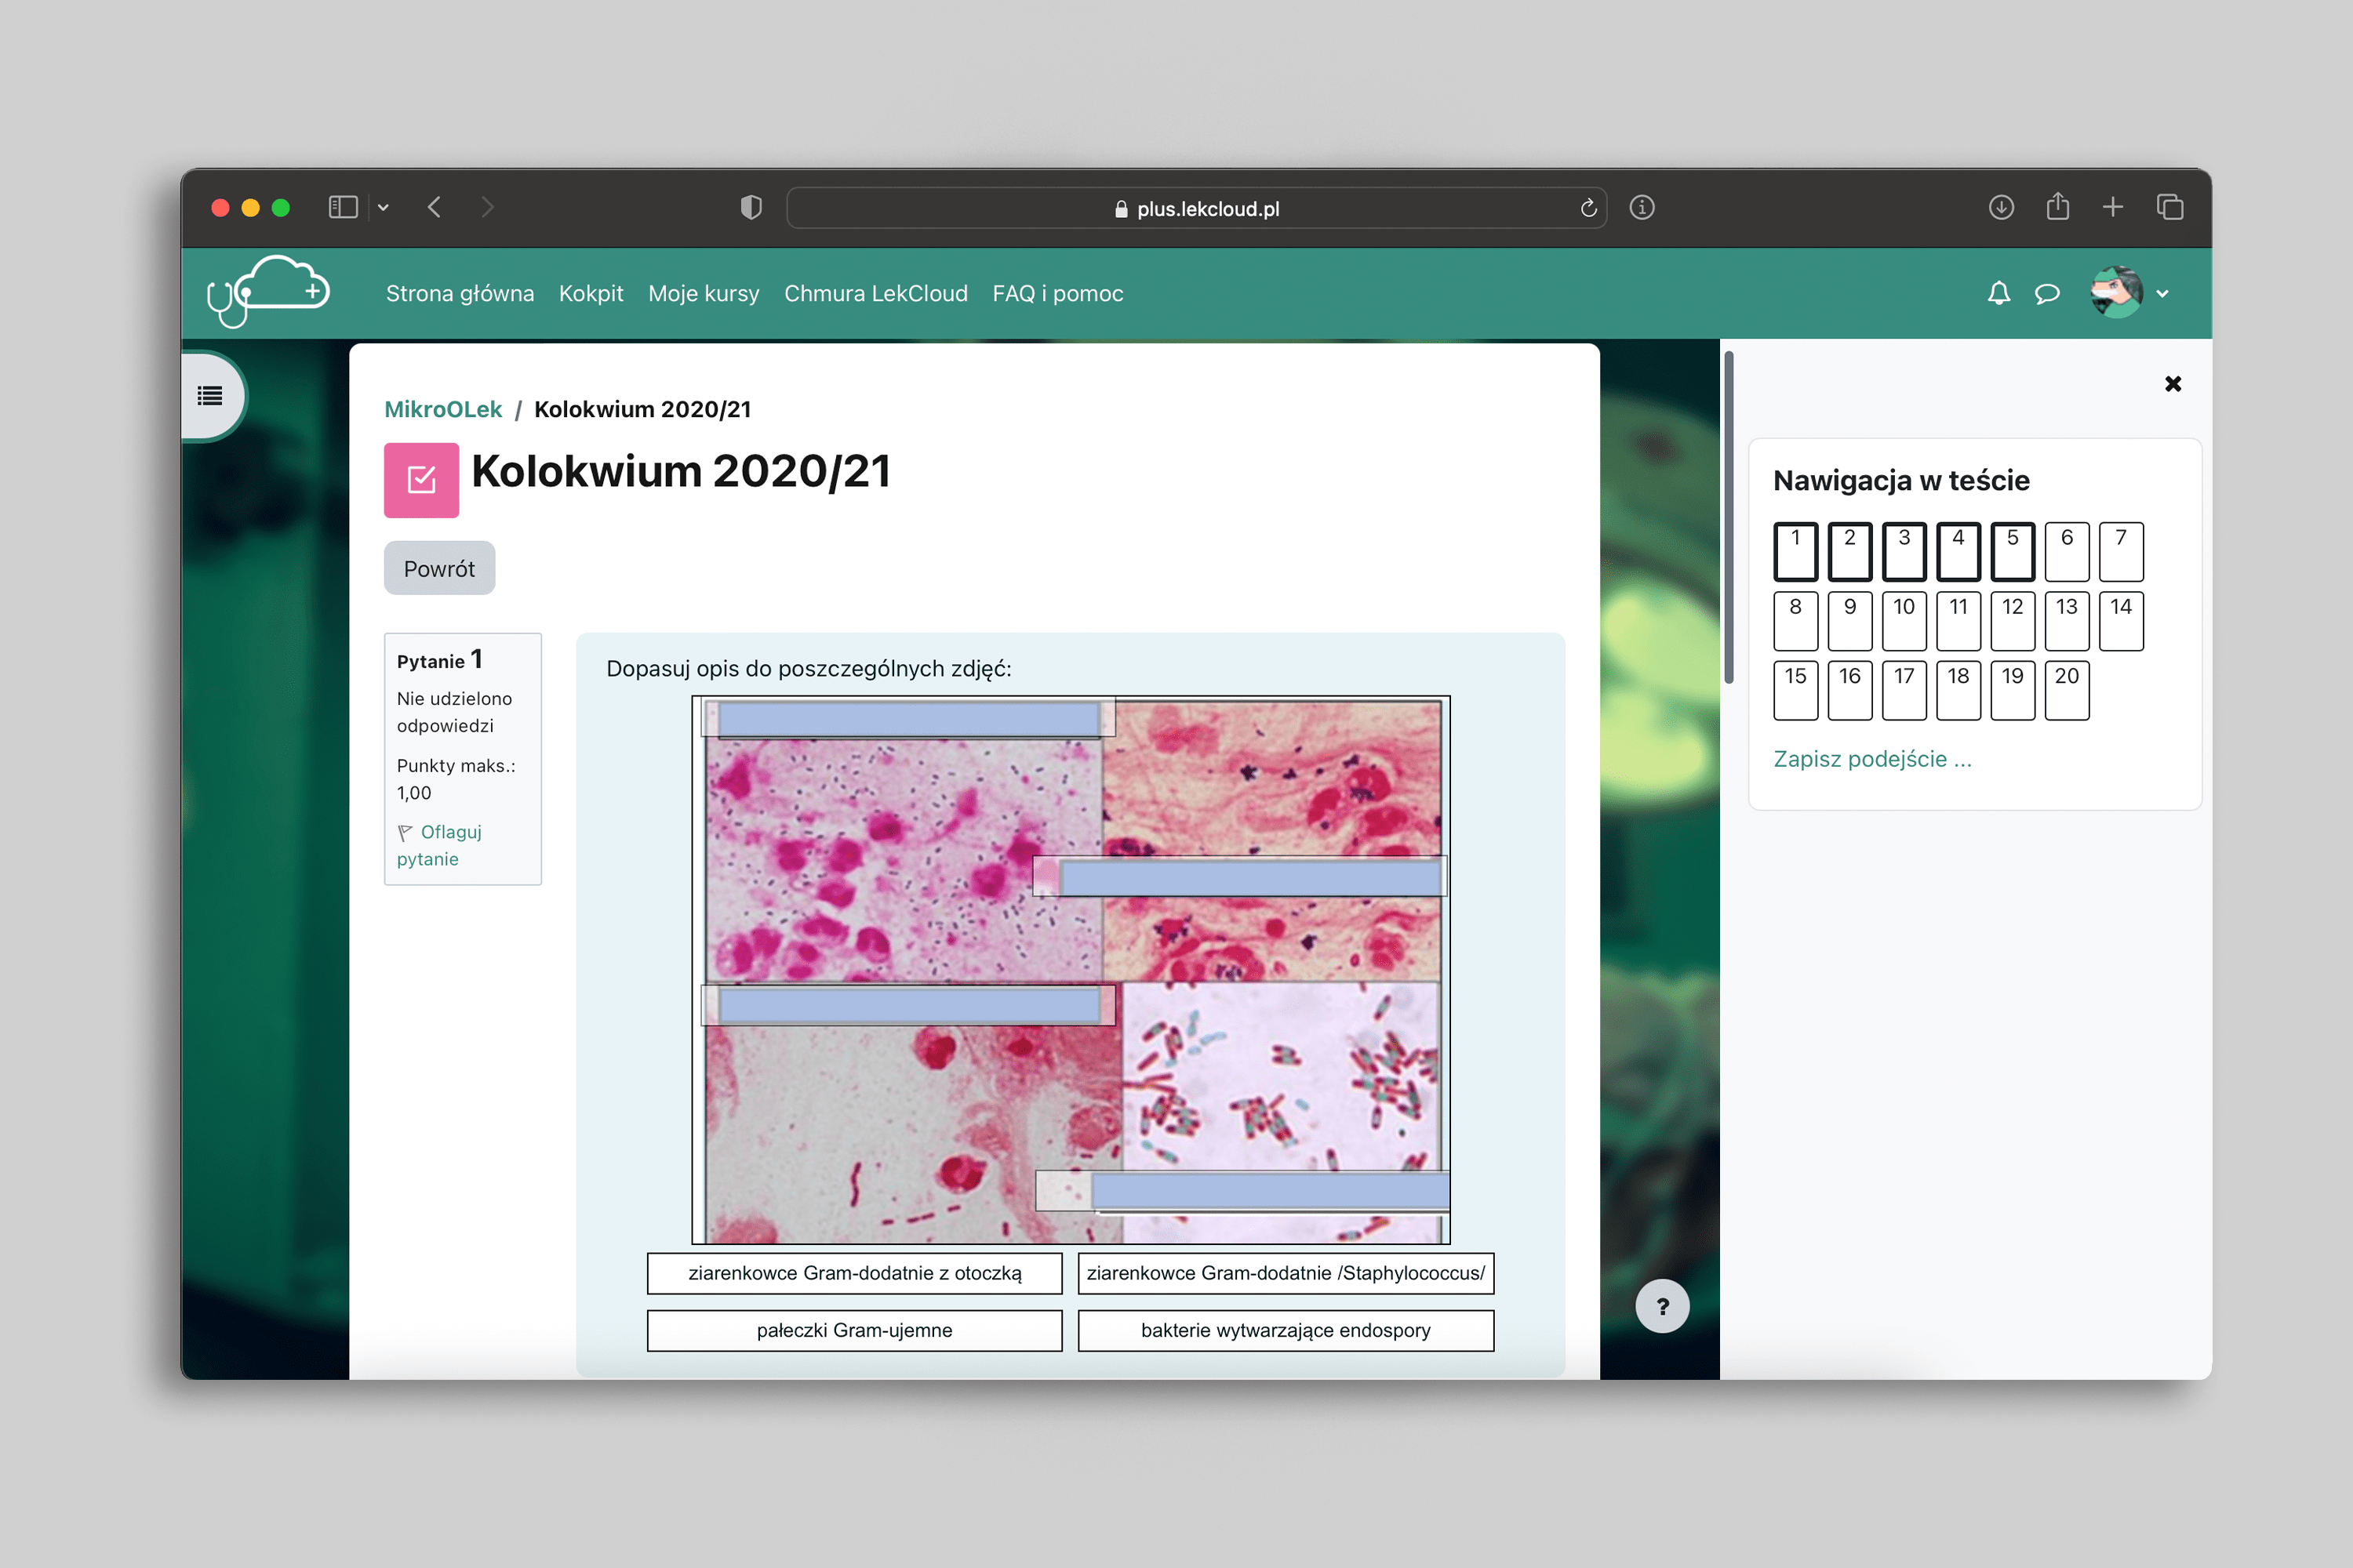Flag question with Oflaguj pytanie
The height and width of the screenshot is (1568, 2353).
pyautogui.click(x=439, y=845)
